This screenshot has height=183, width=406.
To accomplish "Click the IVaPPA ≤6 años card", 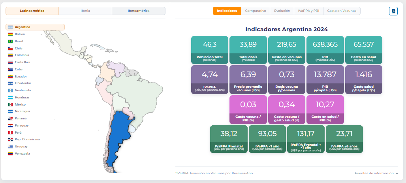I will 344,139.
